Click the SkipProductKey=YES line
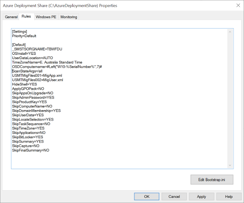Screen dimensions: 244x203 30,102
